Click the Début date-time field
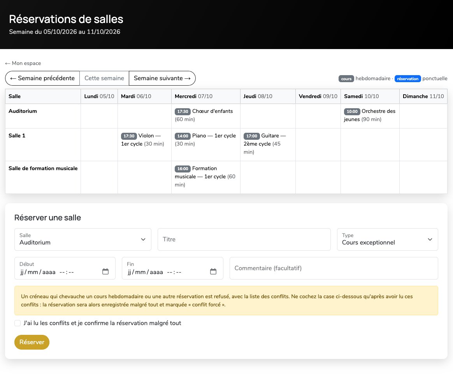Viewport: 453px width, 387px height. click(65, 268)
